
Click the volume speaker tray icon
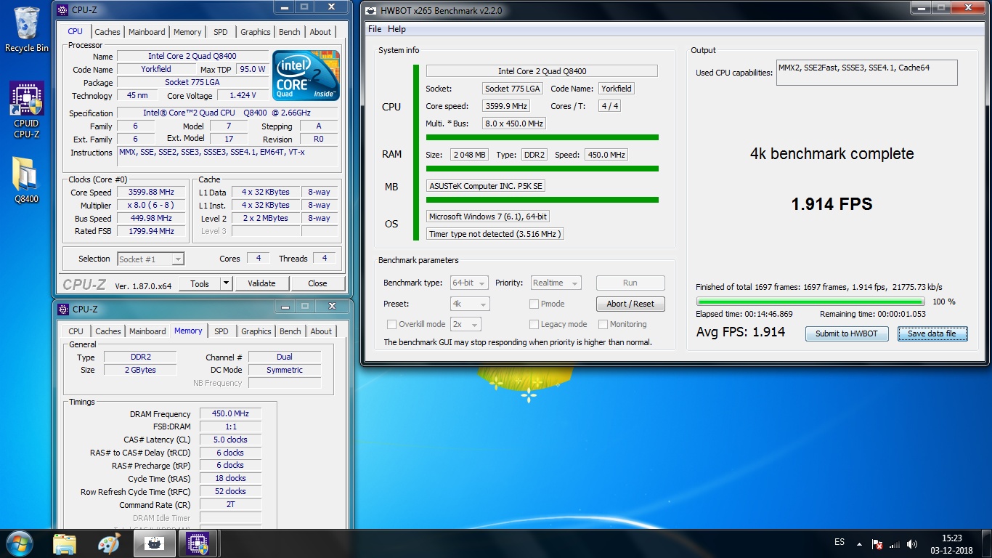(912, 544)
